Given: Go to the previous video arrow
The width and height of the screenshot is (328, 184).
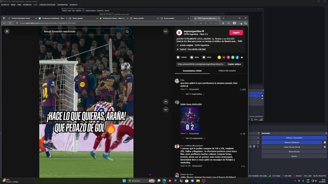Looking at the screenshot, I should pos(166,102).
